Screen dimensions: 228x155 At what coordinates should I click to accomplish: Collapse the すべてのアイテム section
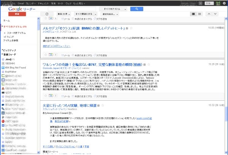point(2,26)
